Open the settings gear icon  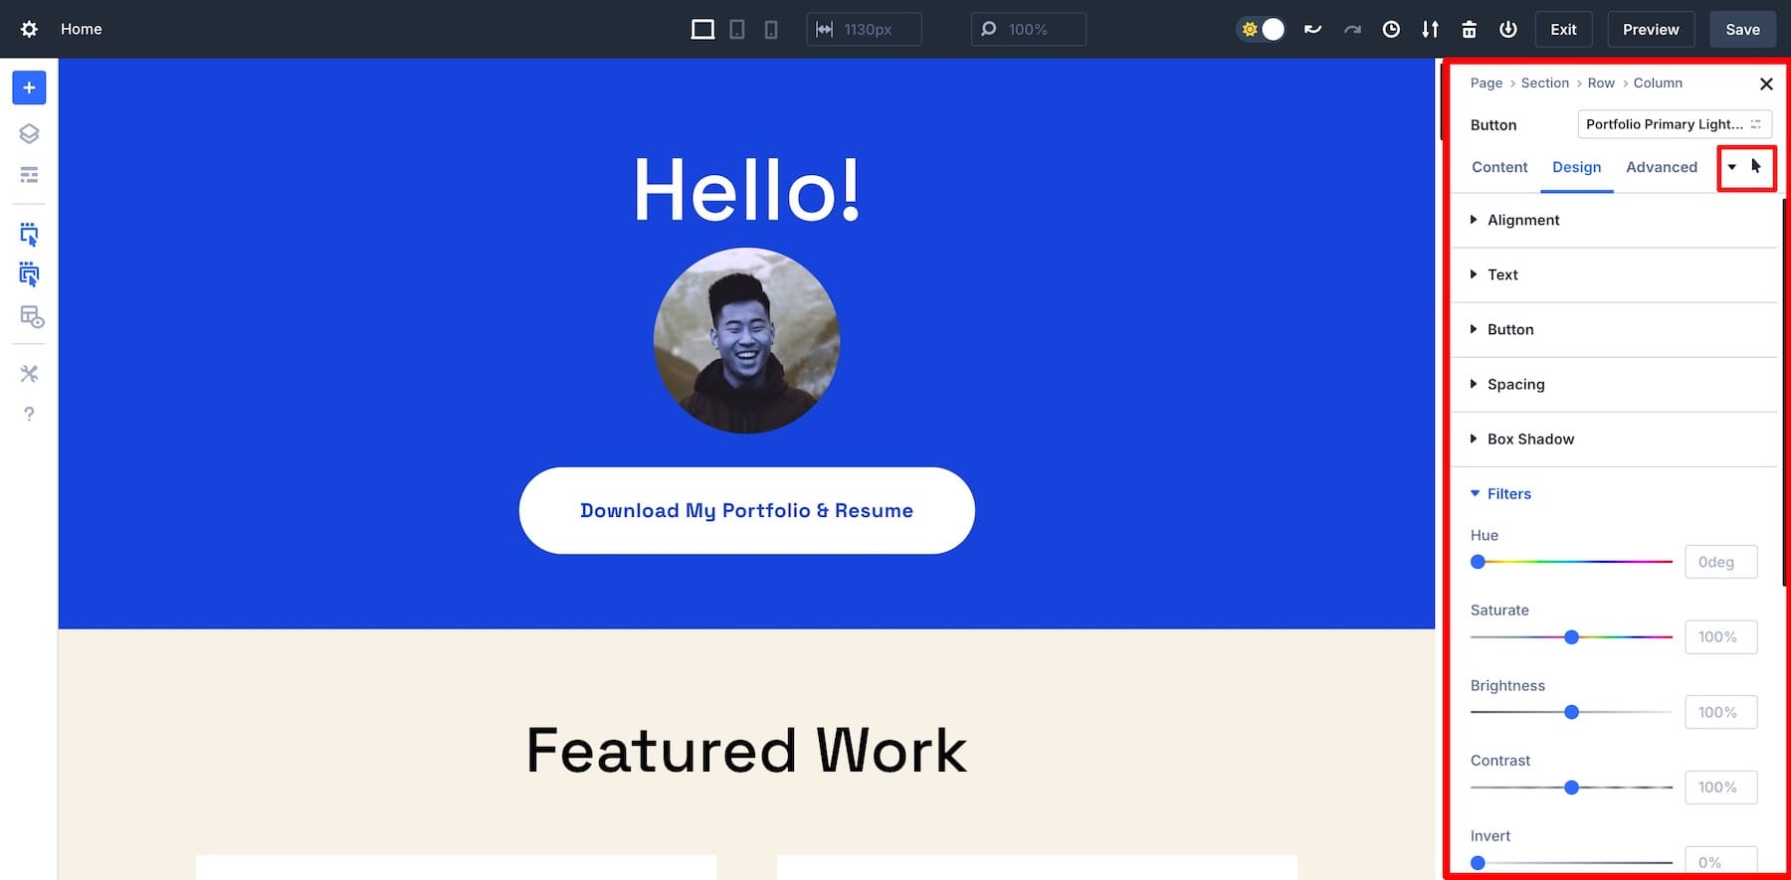tap(29, 29)
